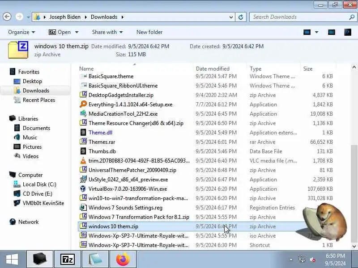The image size is (358, 268).
Task: Click the Forward navigation arrow
Action: (x=19, y=17)
